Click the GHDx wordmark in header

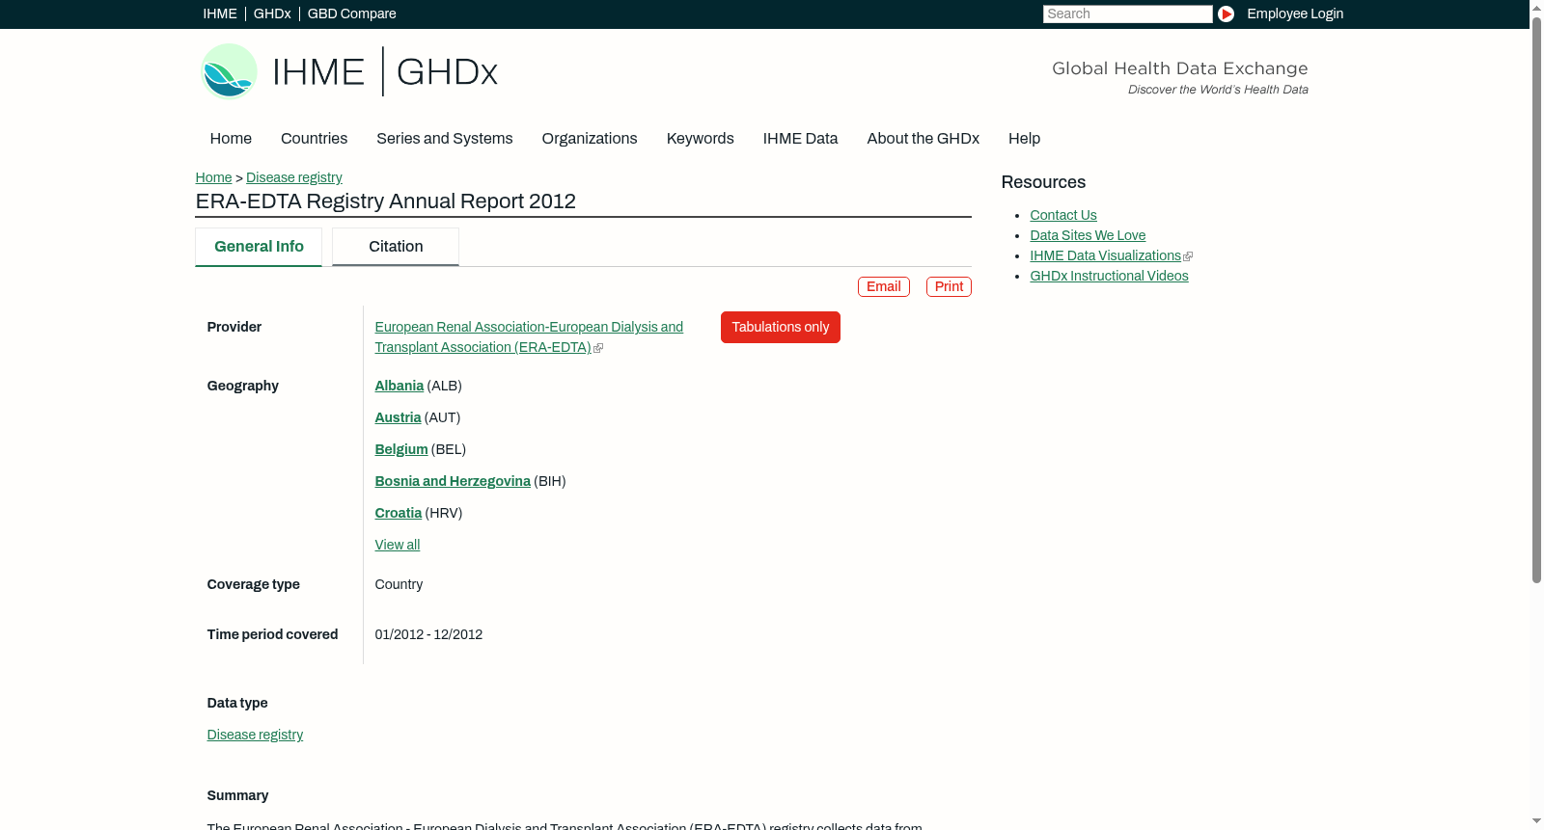point(447,72)
